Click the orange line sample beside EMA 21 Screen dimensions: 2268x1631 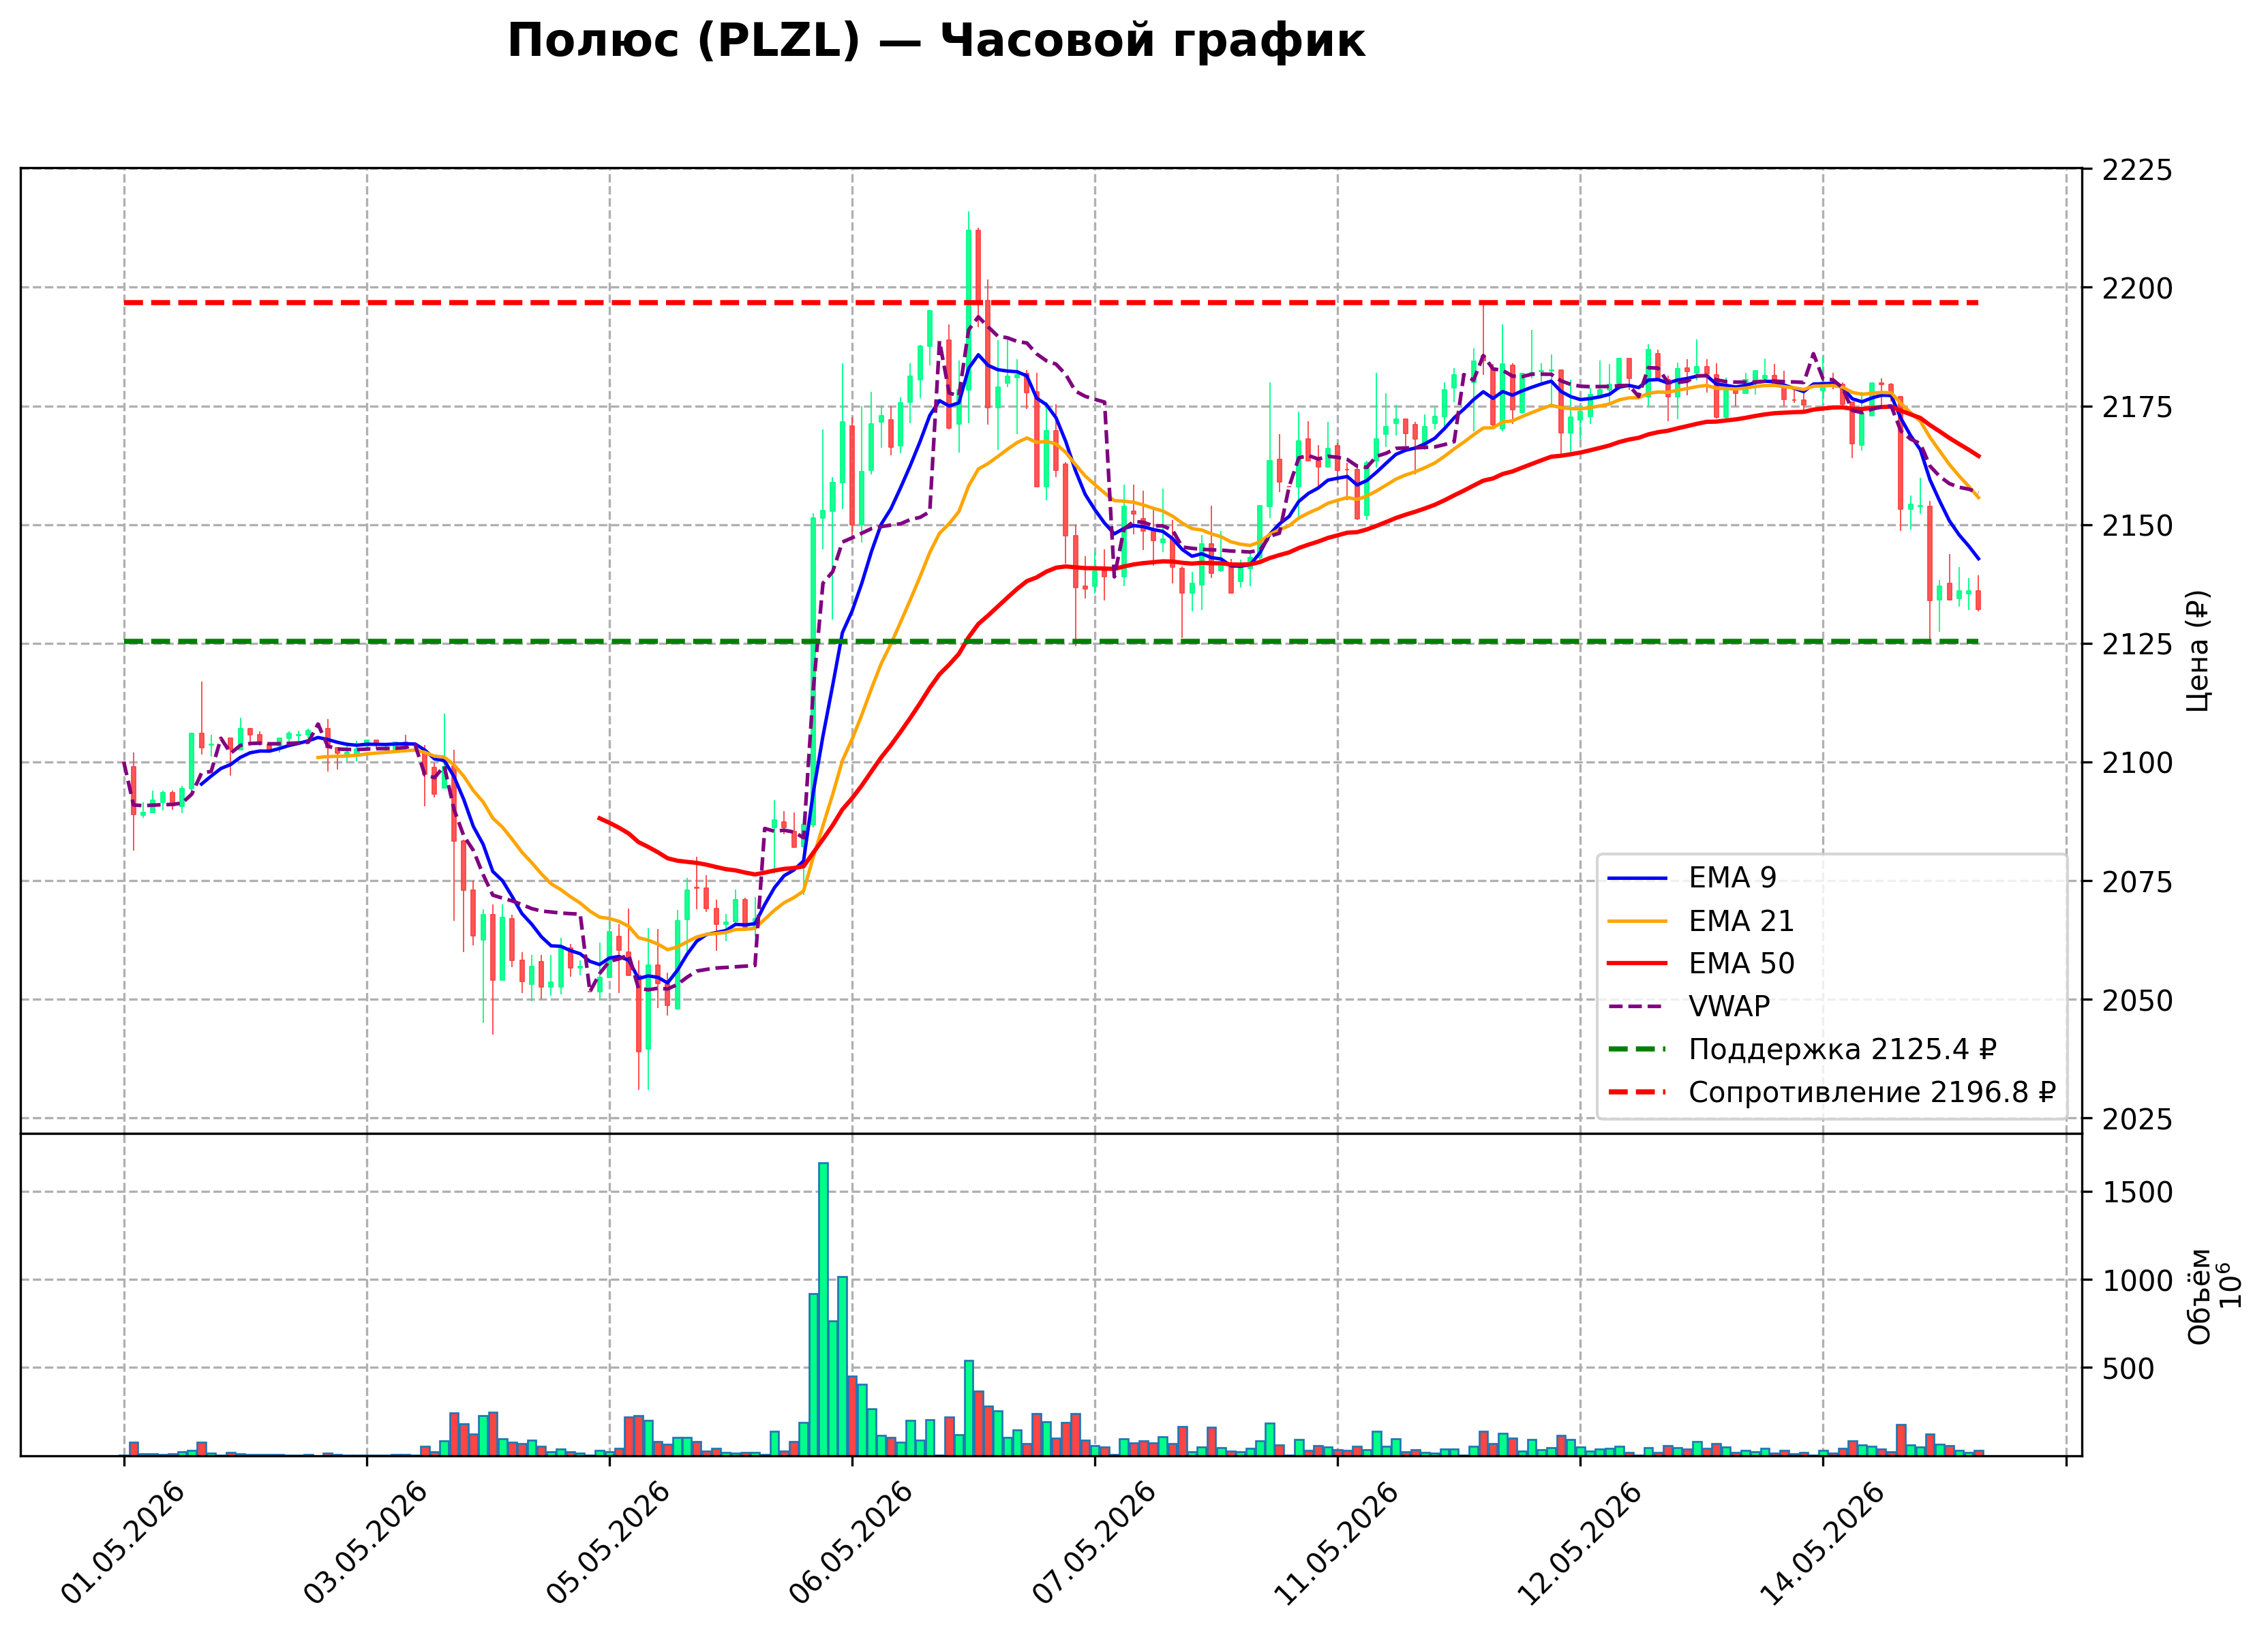1638,921
